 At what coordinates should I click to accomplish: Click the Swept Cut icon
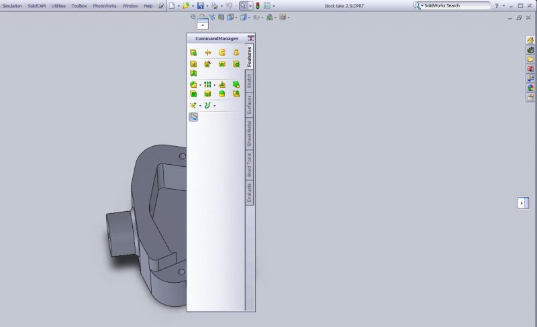click(236, 64)
